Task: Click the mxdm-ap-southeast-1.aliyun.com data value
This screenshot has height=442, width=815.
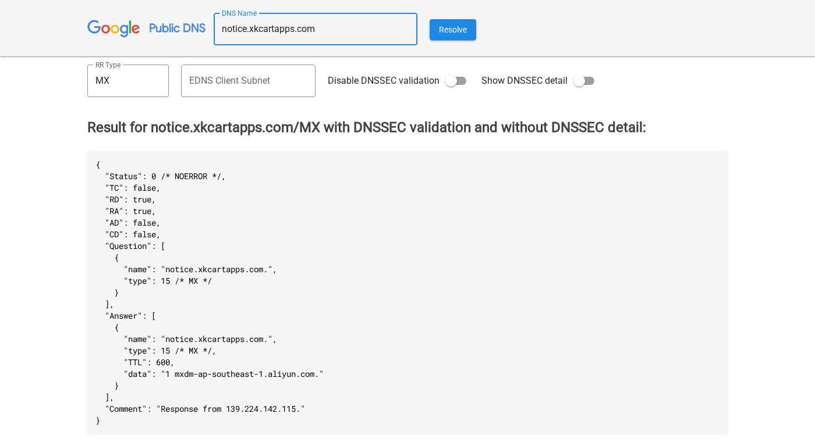Action: tap(242, 374)
